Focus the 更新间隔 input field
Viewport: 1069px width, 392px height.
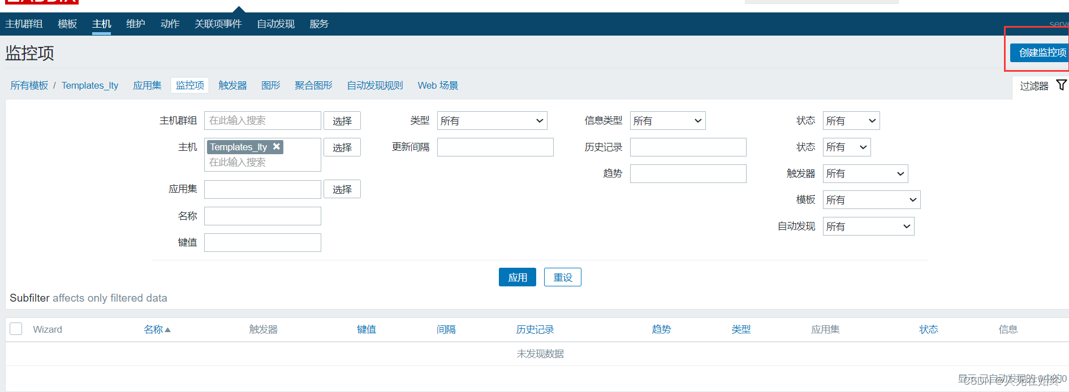tap(495, 147)
